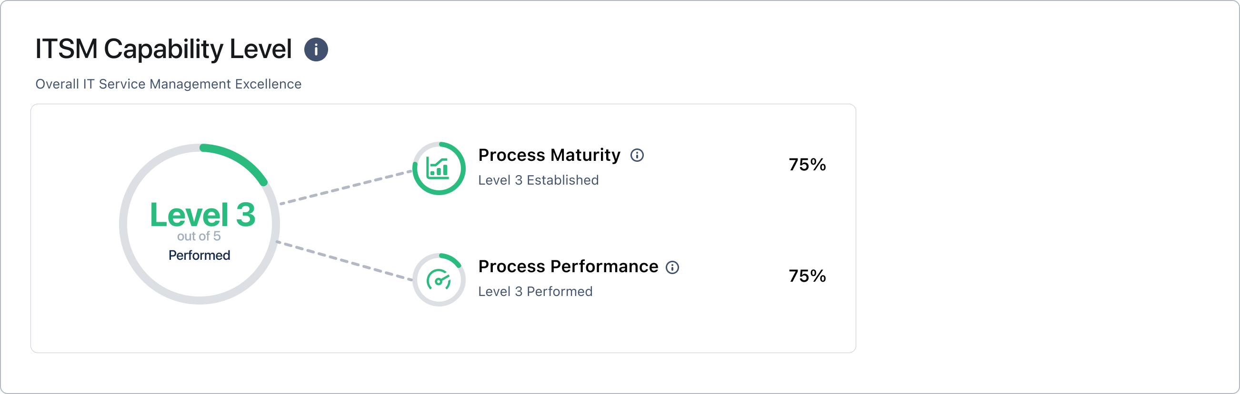Click the Process Performance speedometer icon
This screenshot has width=1240, height=394.
point(439,280)
